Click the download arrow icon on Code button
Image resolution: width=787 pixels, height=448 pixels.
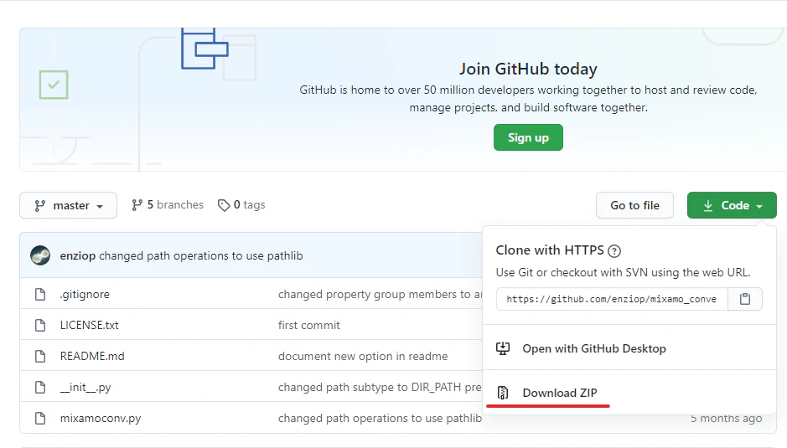pyautogui.click(x=707, y=206)
